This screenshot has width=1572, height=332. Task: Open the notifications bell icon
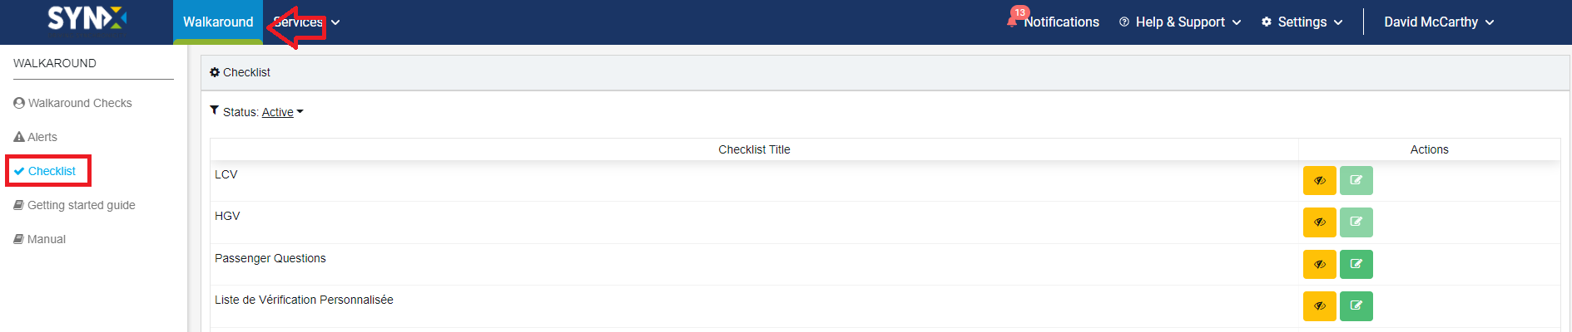click(x=1012, y=22)
